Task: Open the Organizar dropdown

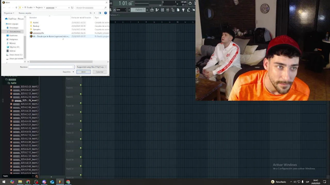Action: pos(9,13)
